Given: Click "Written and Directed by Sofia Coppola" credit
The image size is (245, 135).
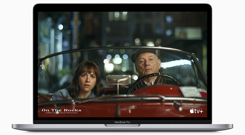Looking at the screenshot, I should [62, 113].
